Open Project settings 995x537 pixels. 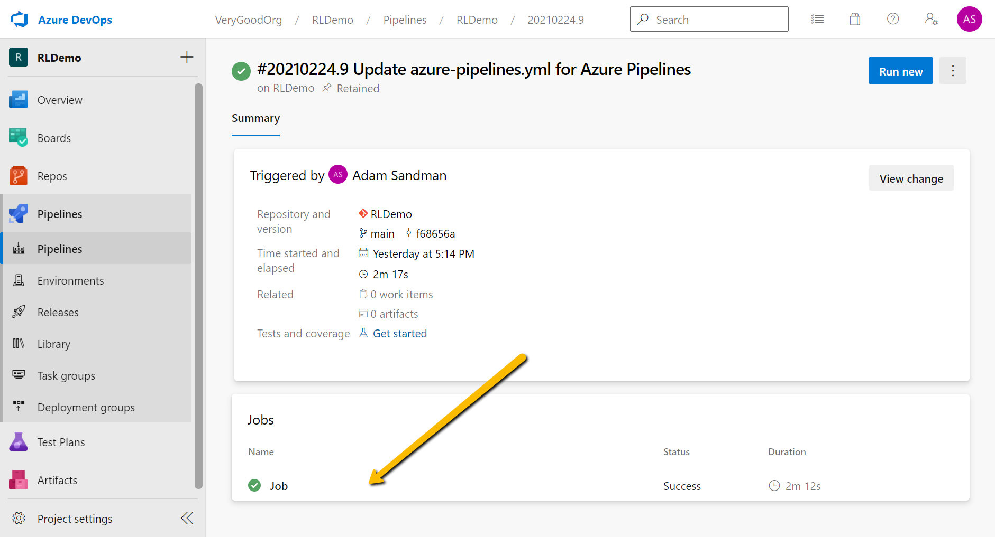[62, 519]
